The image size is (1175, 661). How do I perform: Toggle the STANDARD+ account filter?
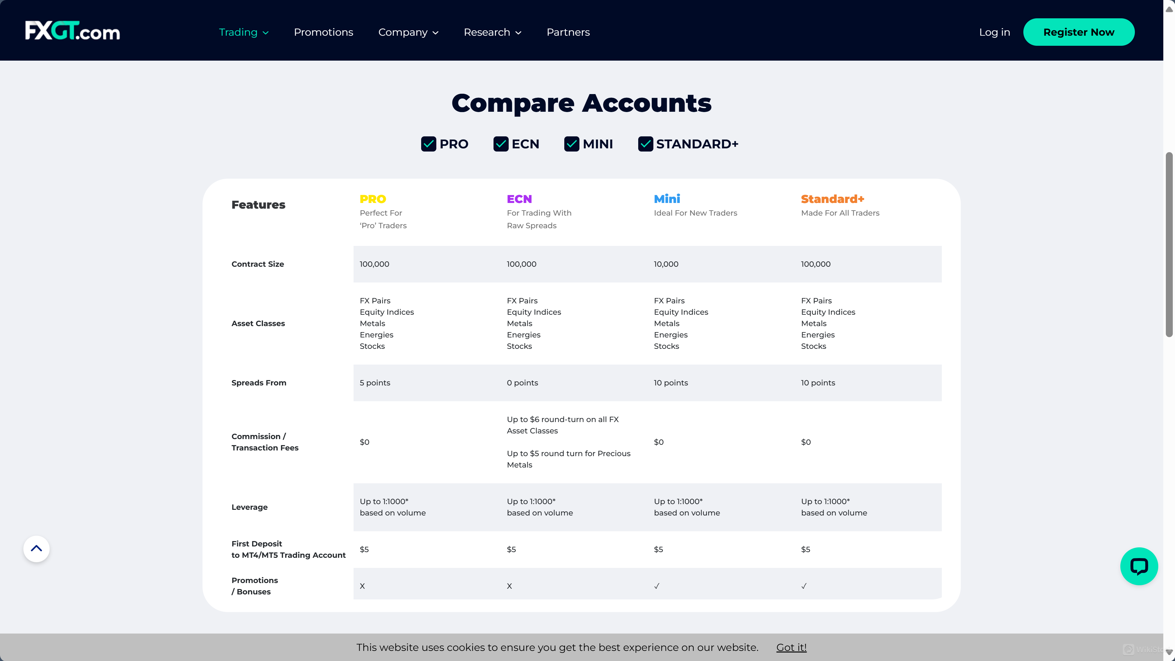coord(645,144)
